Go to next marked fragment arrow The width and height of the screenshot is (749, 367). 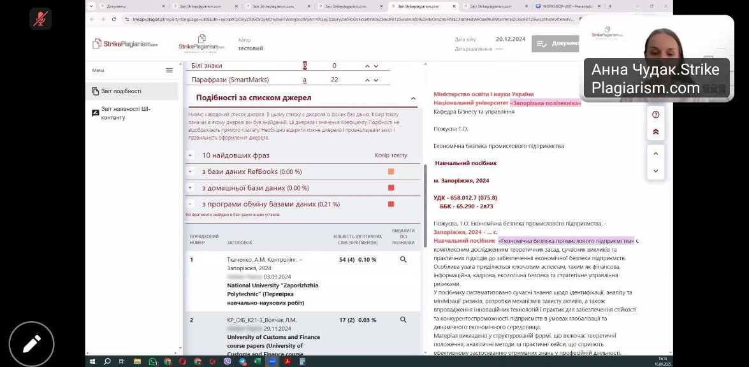tap(655, 171)
